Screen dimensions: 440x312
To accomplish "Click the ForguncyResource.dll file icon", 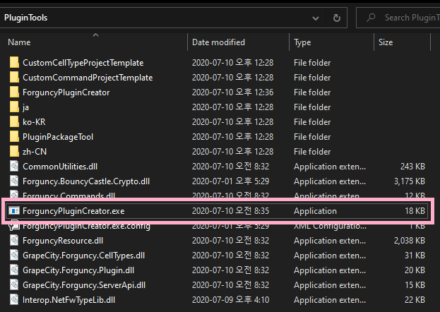I will pyautogui.click(x=14, y=241).
